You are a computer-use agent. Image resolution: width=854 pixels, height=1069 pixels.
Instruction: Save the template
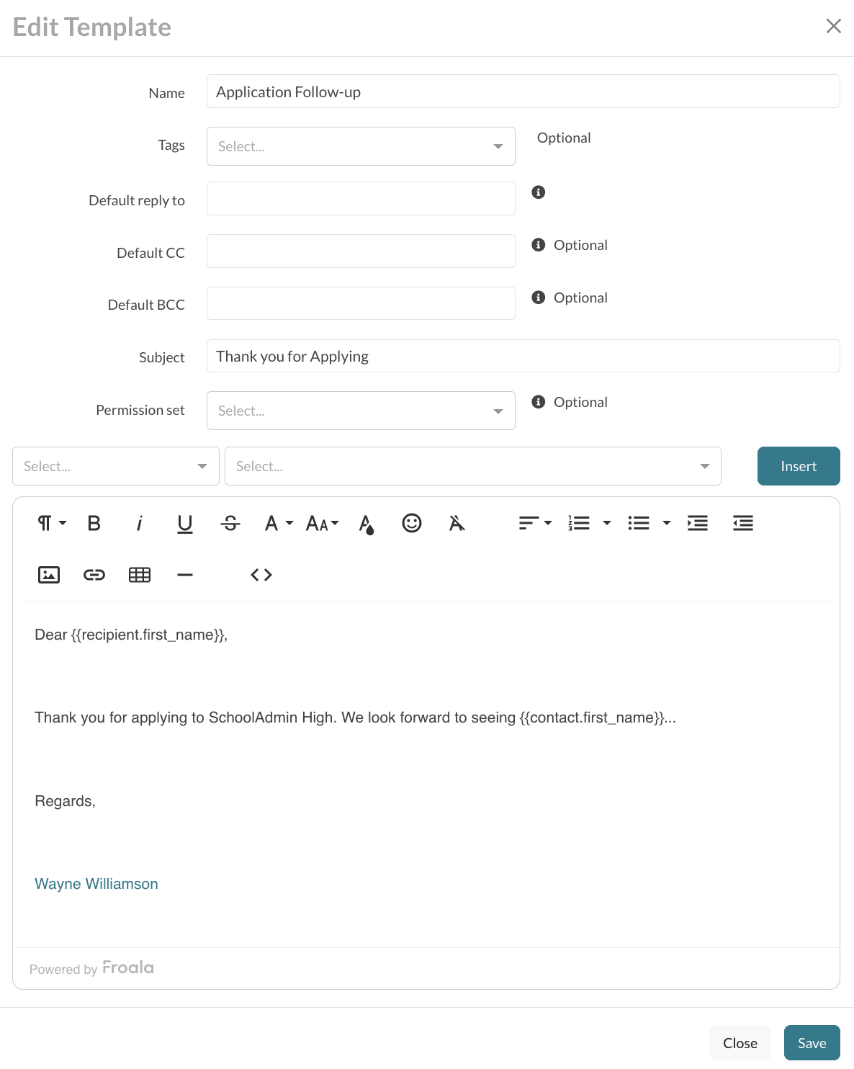tap(812, 1043)
